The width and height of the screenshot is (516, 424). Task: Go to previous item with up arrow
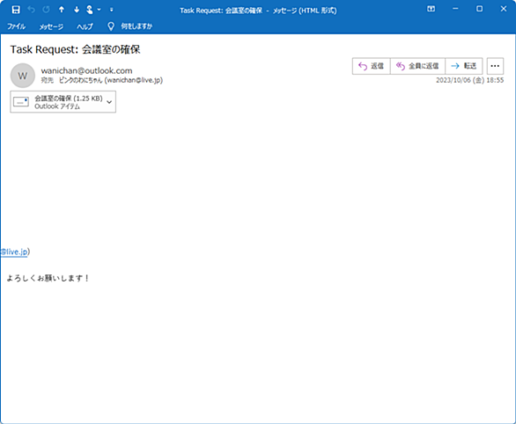(x=62, y=10)
